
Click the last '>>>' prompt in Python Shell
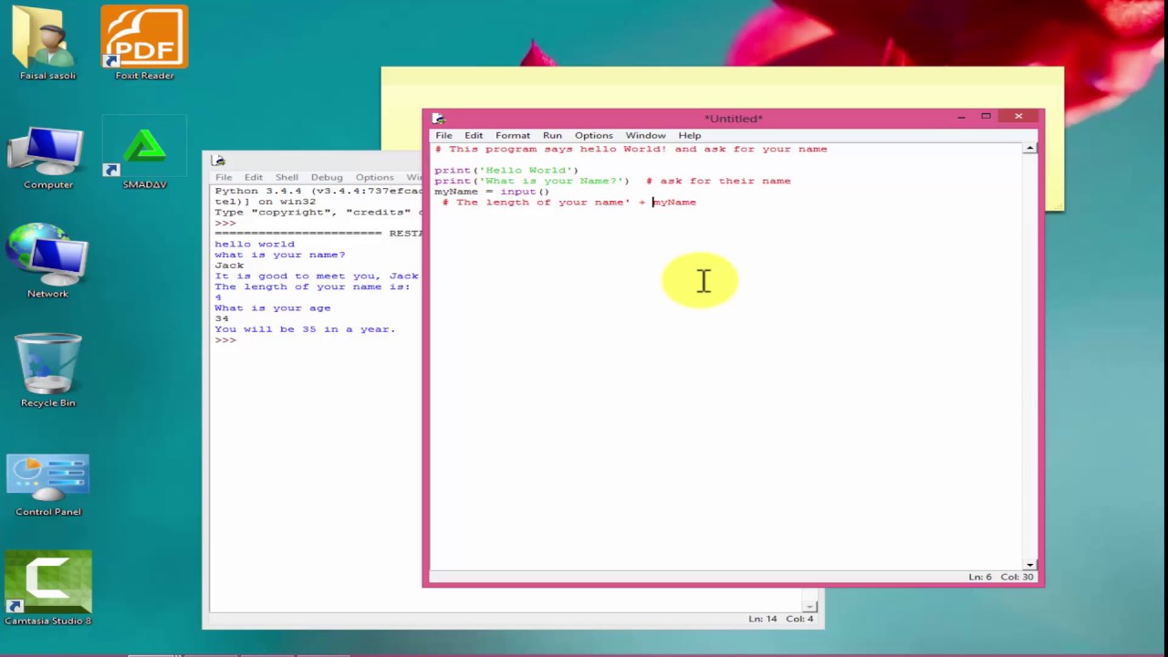(x=225, y=340)
